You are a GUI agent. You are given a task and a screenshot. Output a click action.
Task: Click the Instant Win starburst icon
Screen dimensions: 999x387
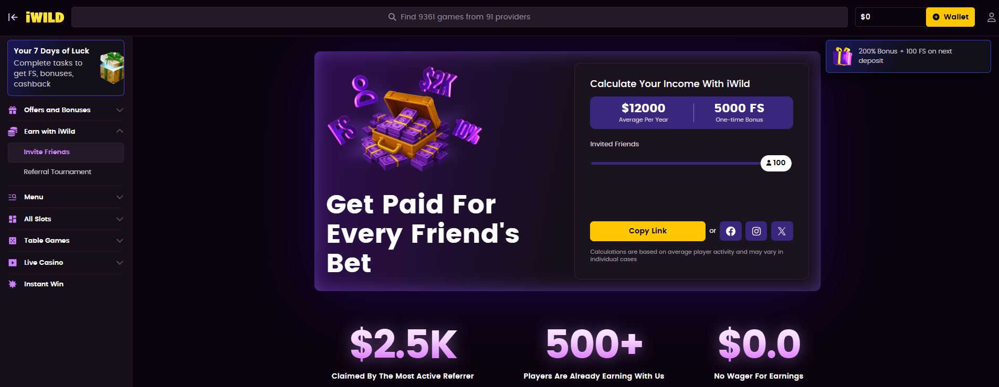(x=13, y=284)
